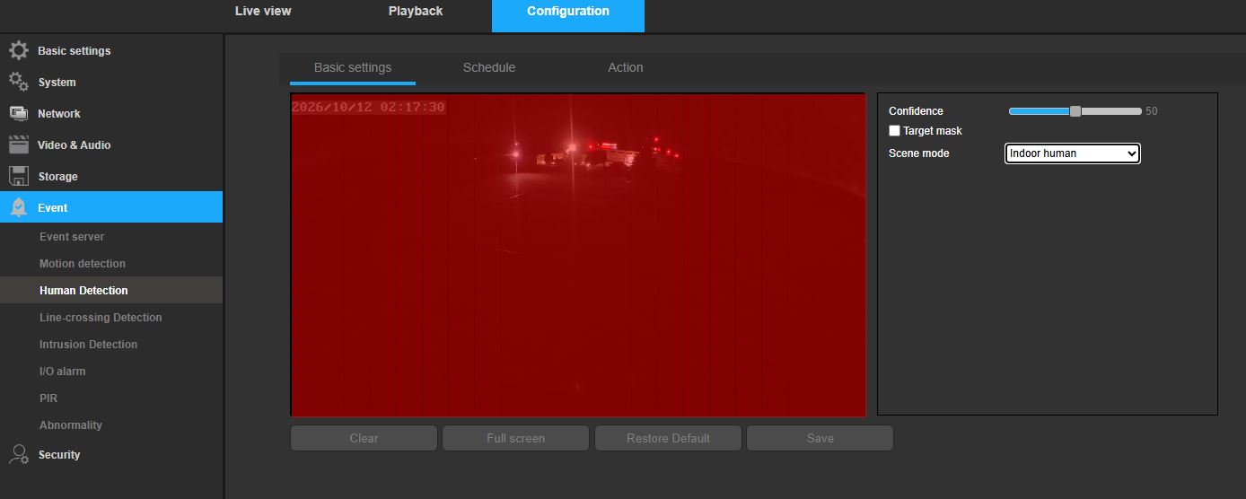Image resolution: width=1246 pixels, height=499 pixels.
Task: Enable the Target mask checkbox
Action: click(x=894, y=131)
